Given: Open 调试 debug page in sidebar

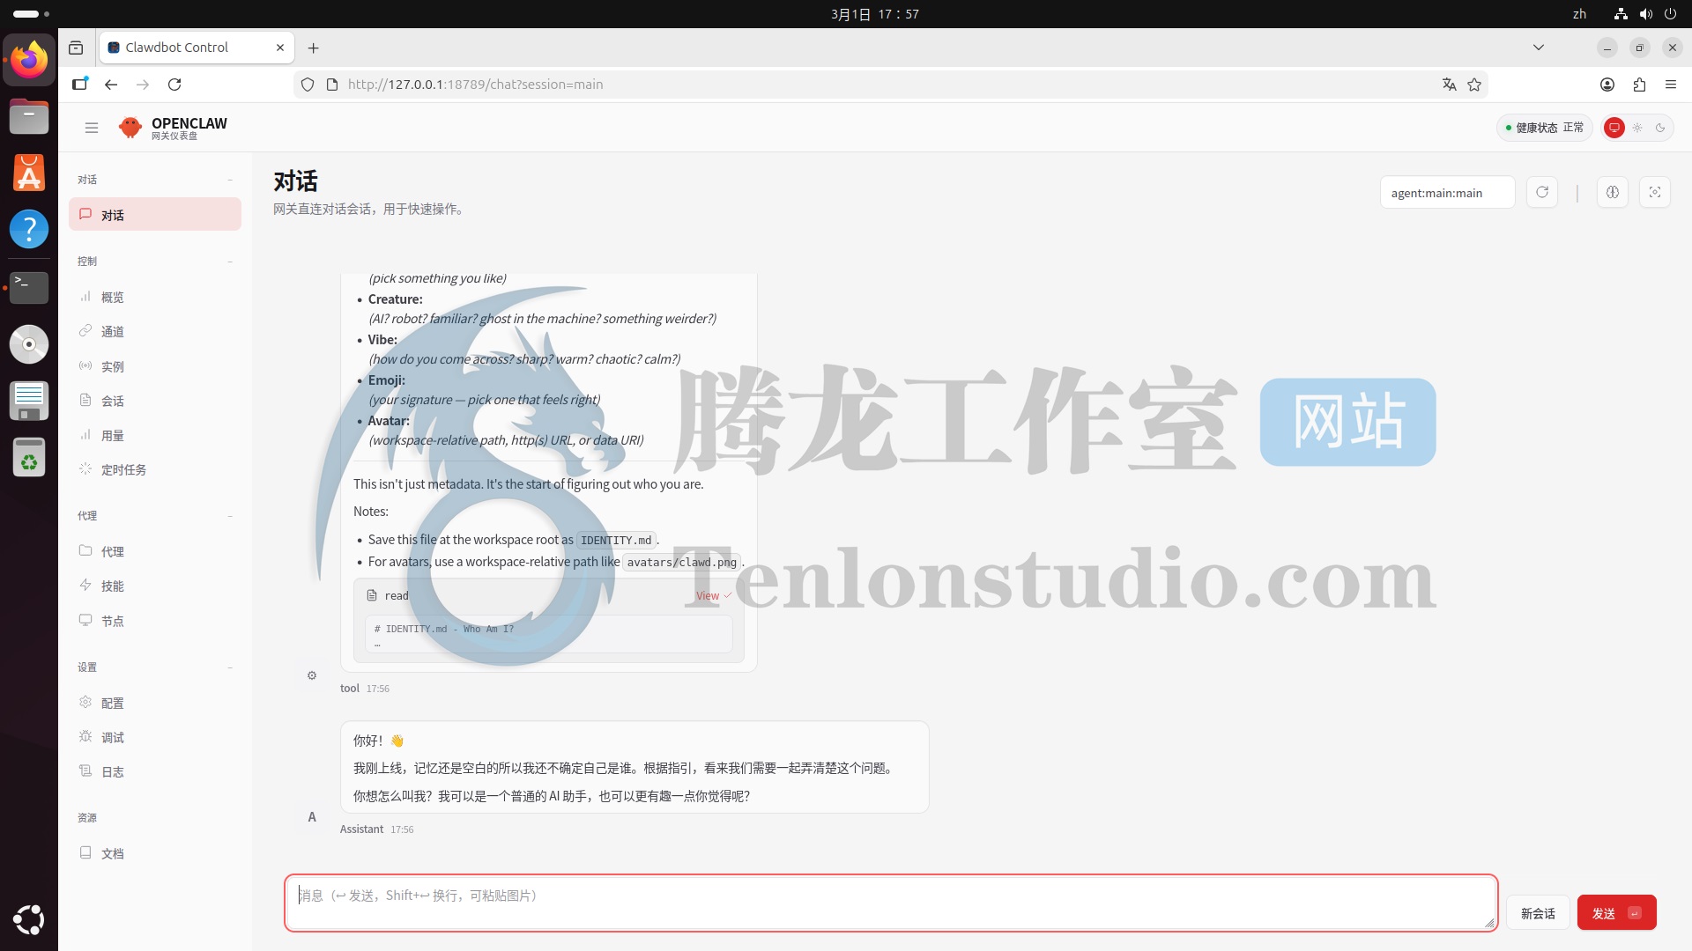Looking at the screenshot, I should coord(112,737).
